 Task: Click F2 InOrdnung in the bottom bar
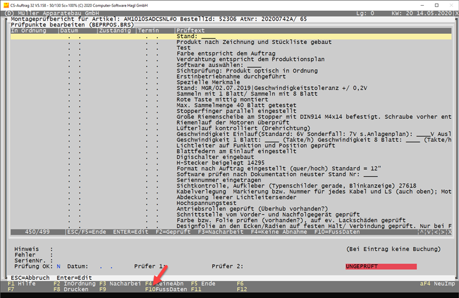tap(70, 283)
